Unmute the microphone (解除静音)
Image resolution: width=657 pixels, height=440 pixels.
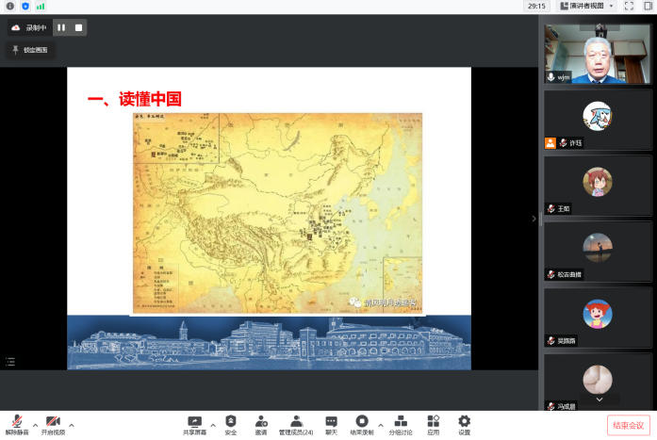click(16, 423)
